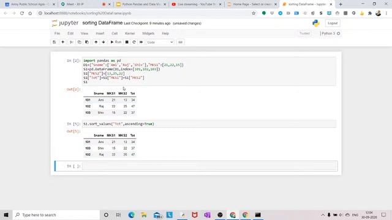Open the terminal window icon on taskbar
Screen dimensions: 392x220
(258, 215)
